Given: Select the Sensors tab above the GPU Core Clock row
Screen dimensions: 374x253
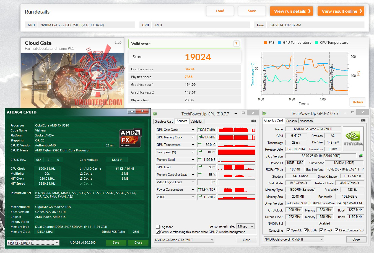Looking at the screenshot, I should (182, 121).
